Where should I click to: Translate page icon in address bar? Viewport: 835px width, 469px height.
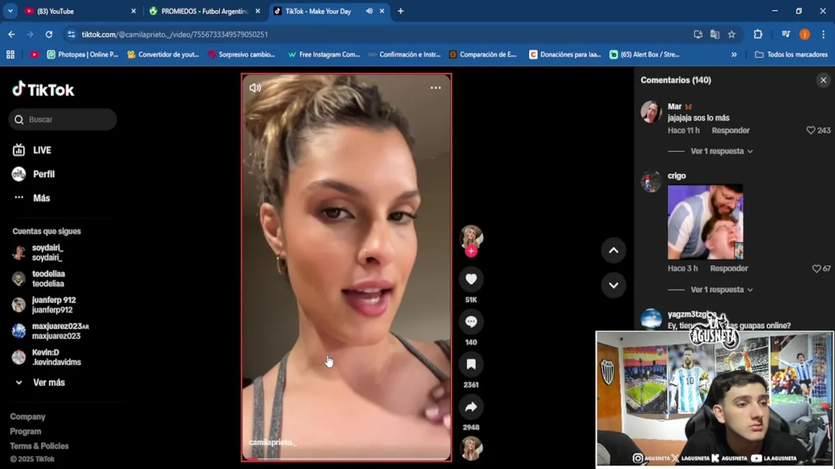coord(715,34)
